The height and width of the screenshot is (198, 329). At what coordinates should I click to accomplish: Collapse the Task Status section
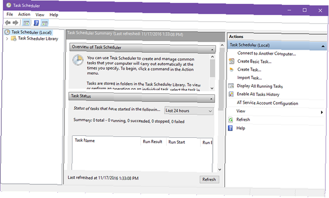click(211, 99)
